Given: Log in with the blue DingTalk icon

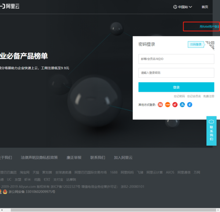Looking at the screenshot, I should 190,105.
